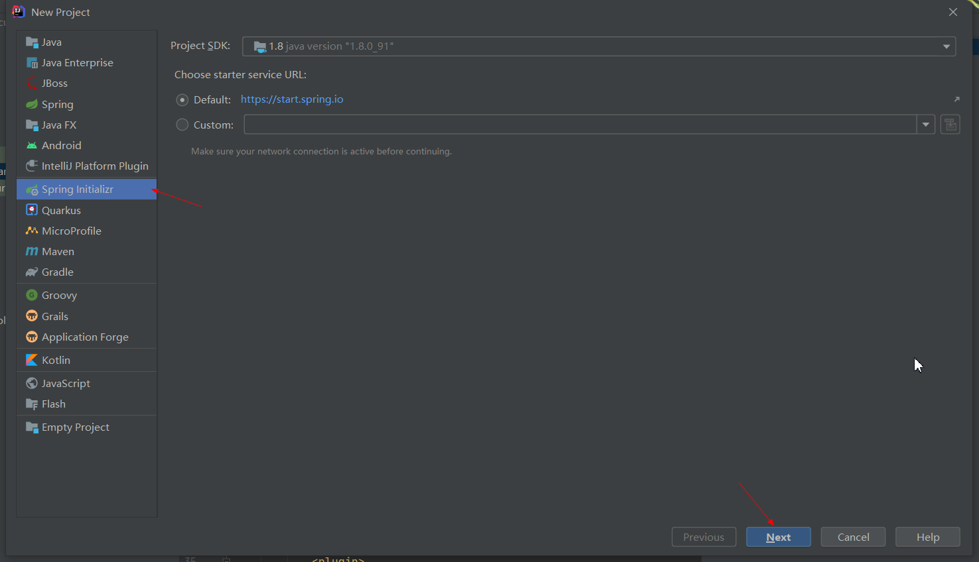979x562 pixels.
Task: Click the Help button
Action: click(x=928, y=537)
